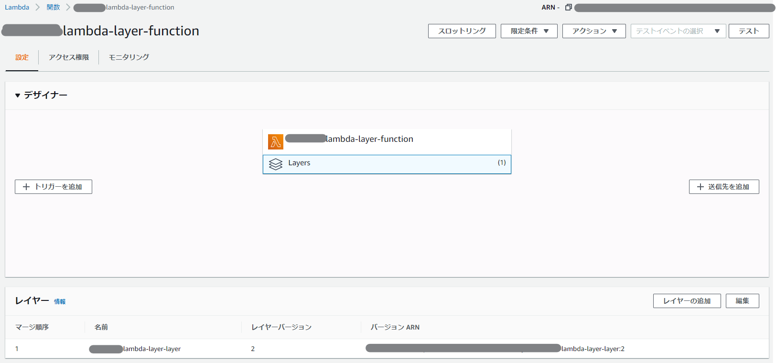Copy the function ARN with the copy icon
This screenshot has width=776, height=363.
pos(569,7)
